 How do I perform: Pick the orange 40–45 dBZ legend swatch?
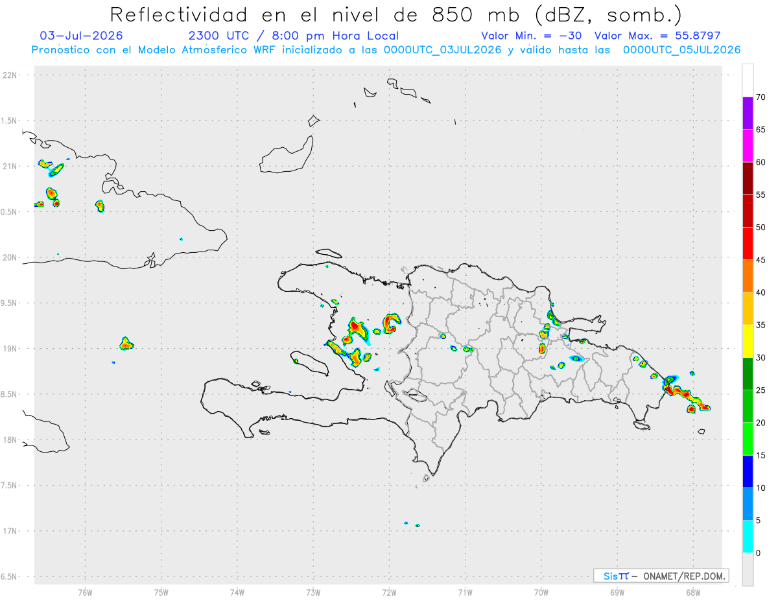coord(748,276)
